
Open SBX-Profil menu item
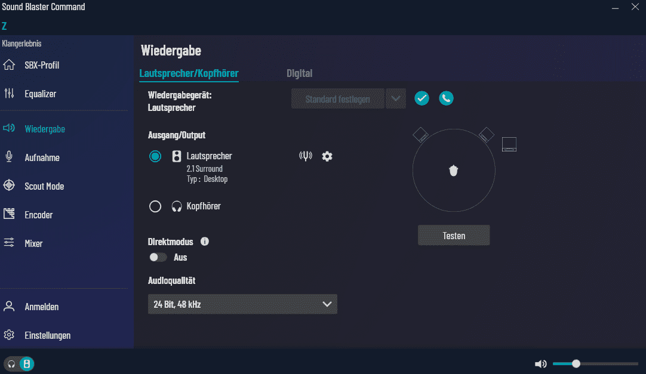[x=42, y=65]
